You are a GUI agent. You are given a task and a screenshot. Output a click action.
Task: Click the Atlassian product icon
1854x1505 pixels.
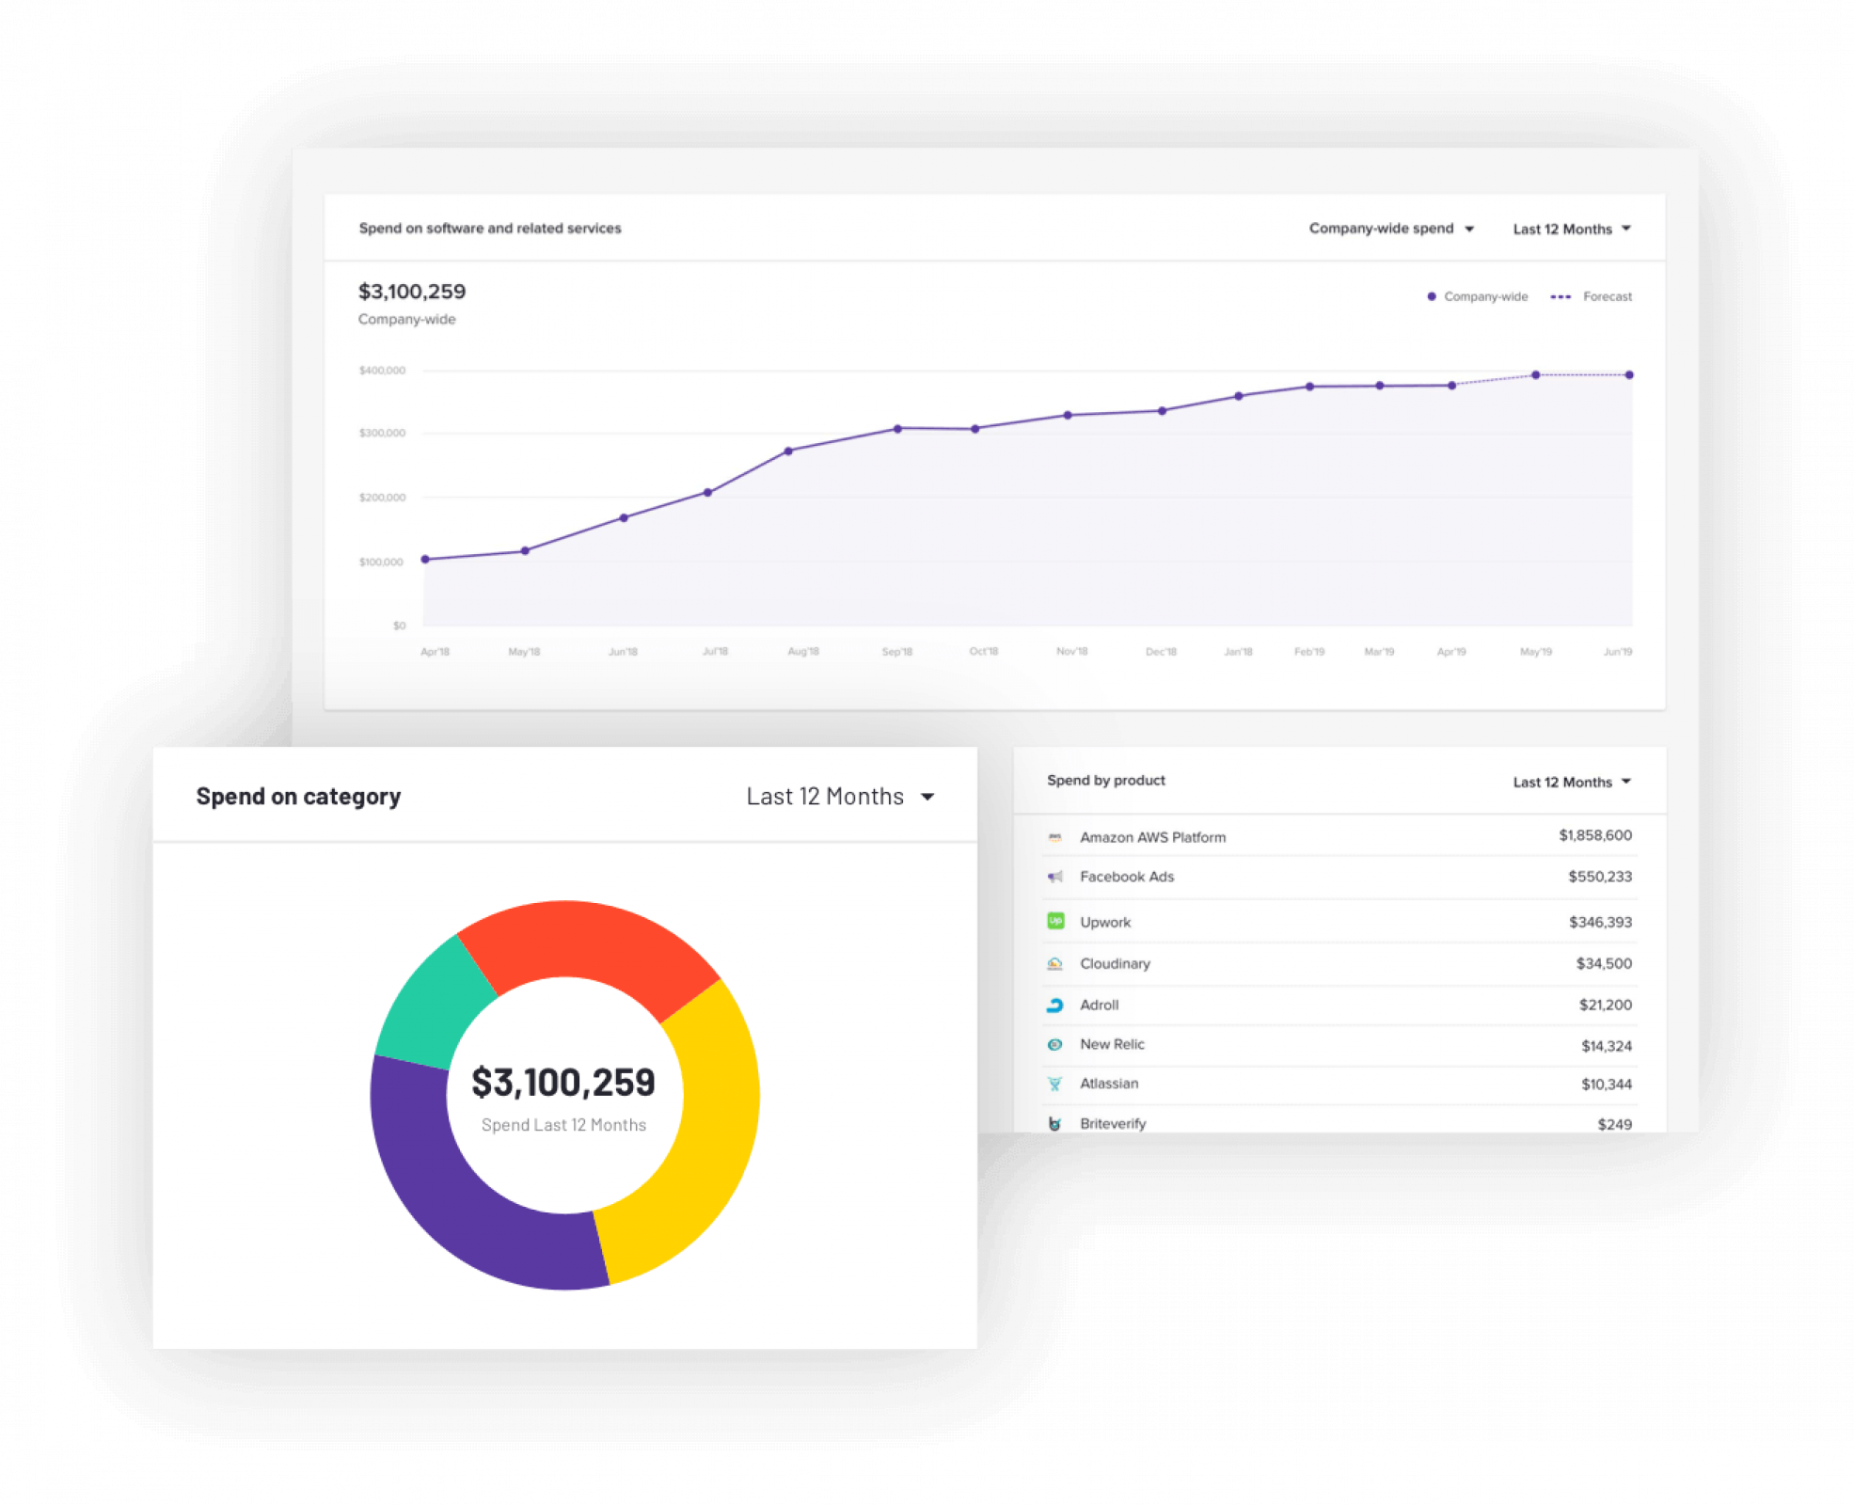[x=1054, y=1084]
